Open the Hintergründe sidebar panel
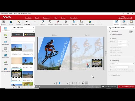Screen dimensions: 135x101 coord(6,56)
